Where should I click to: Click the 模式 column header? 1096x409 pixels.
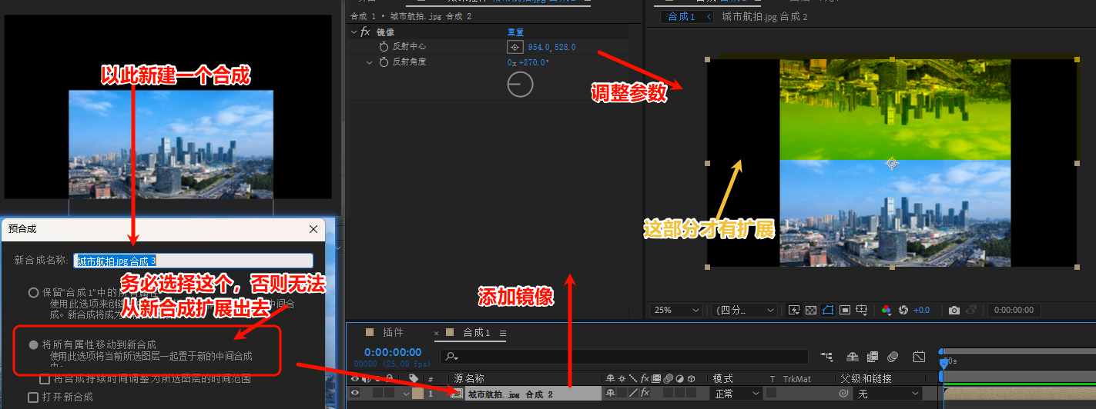[722, 378]
